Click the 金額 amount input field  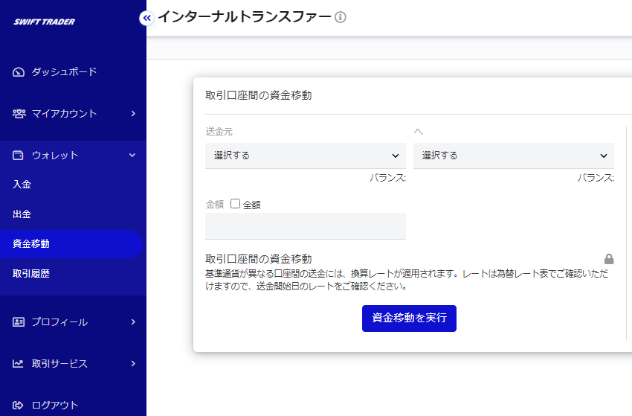(x=305, y=226)
